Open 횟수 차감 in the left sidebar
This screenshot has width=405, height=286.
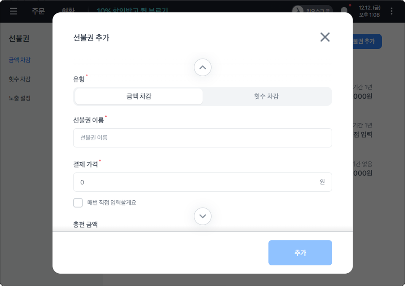pyautogui.click(x=20, y=79)
